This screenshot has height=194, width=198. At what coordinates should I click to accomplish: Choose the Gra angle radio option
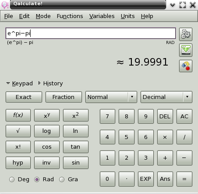pyautogui.click(x=62, y=179)
